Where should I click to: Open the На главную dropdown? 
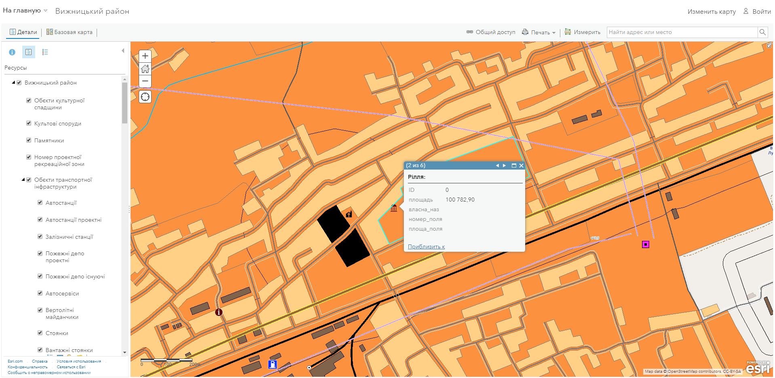coord(24,11)
